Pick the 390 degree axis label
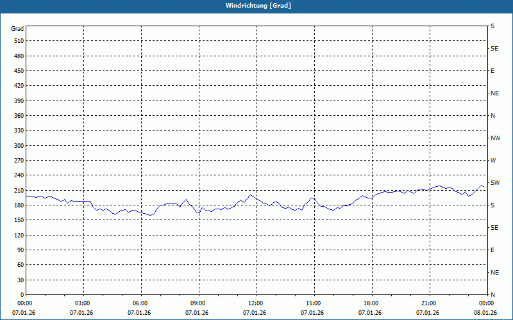Viewport: 513px width, 320px height. tap(19, 101)
